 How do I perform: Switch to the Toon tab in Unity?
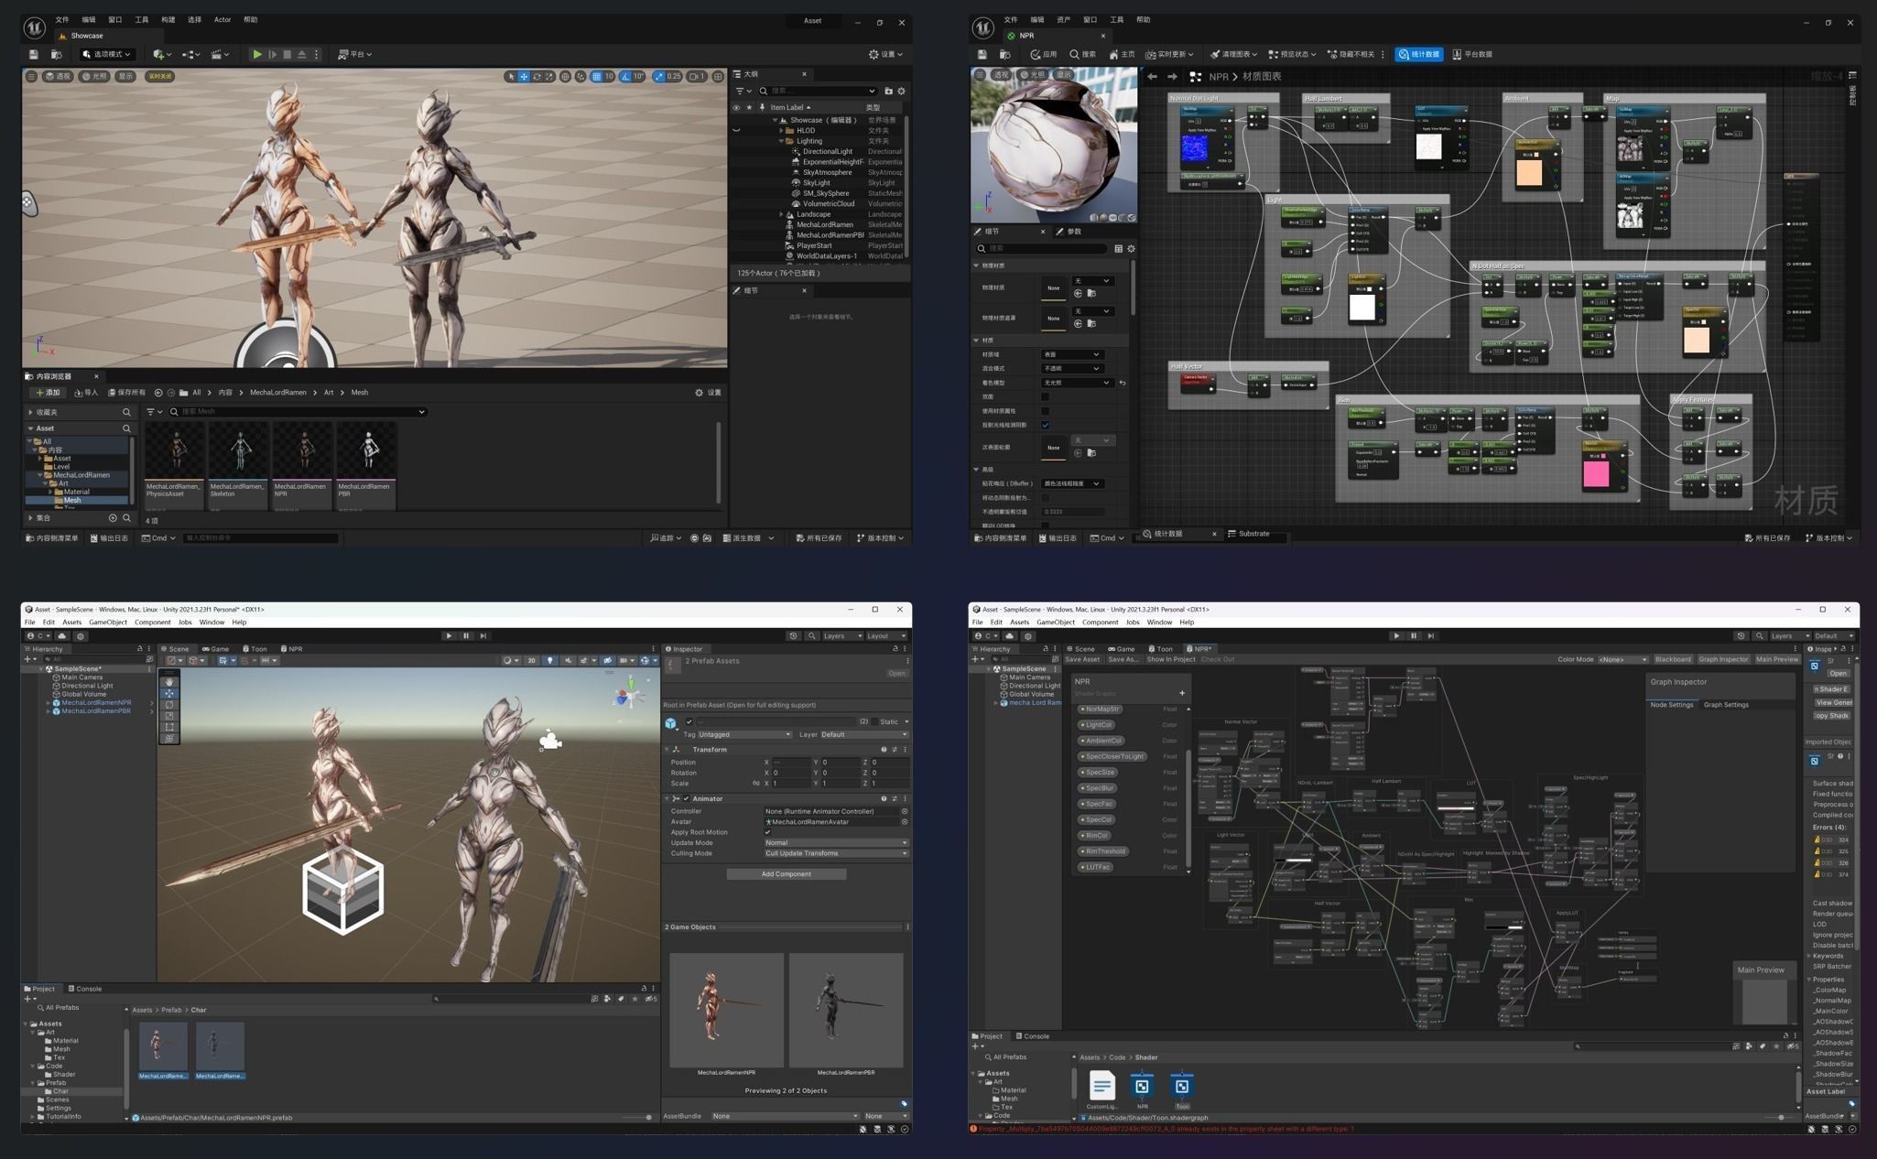coord(255,649)
